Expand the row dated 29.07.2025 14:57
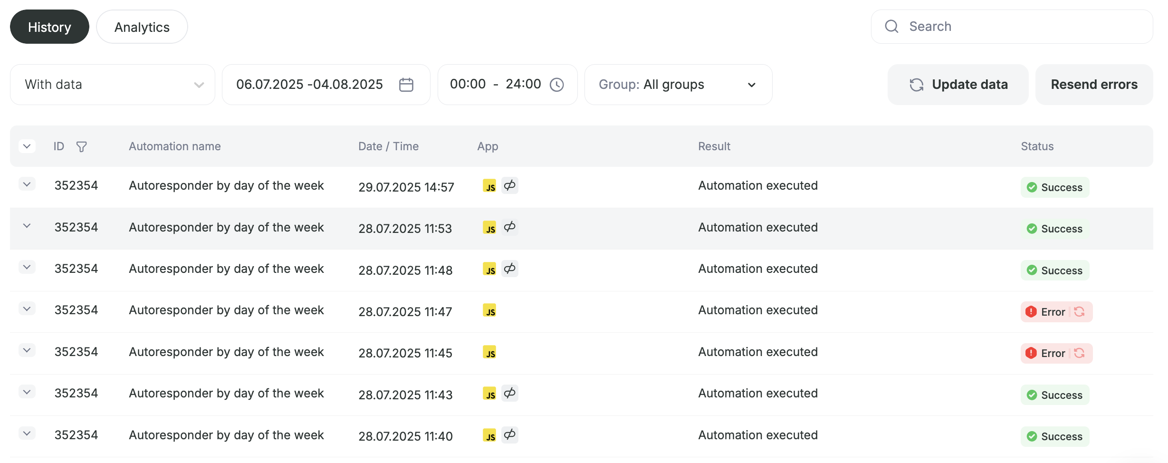This screenshot has height=463, width=1168. pos(27,184)
